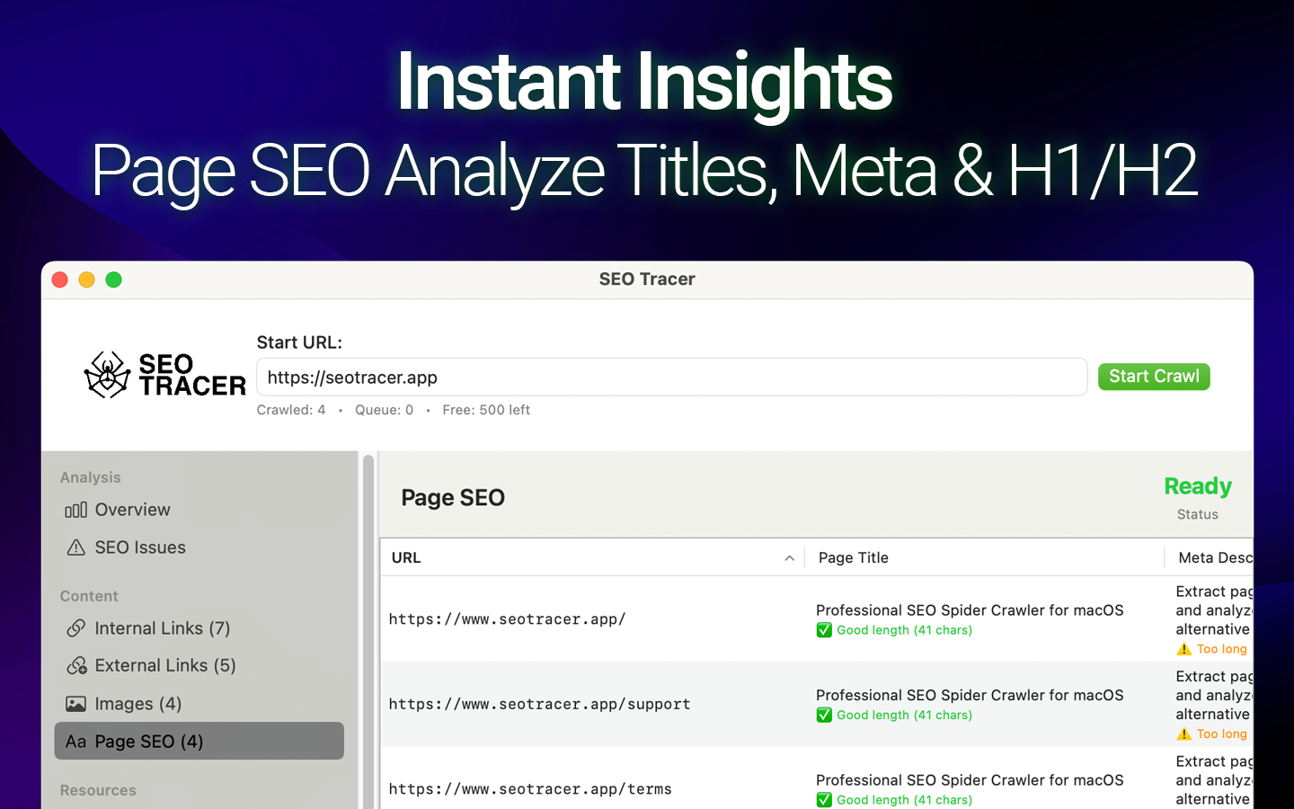Click the SEO Tracer window title

click(x=647, y=280)
